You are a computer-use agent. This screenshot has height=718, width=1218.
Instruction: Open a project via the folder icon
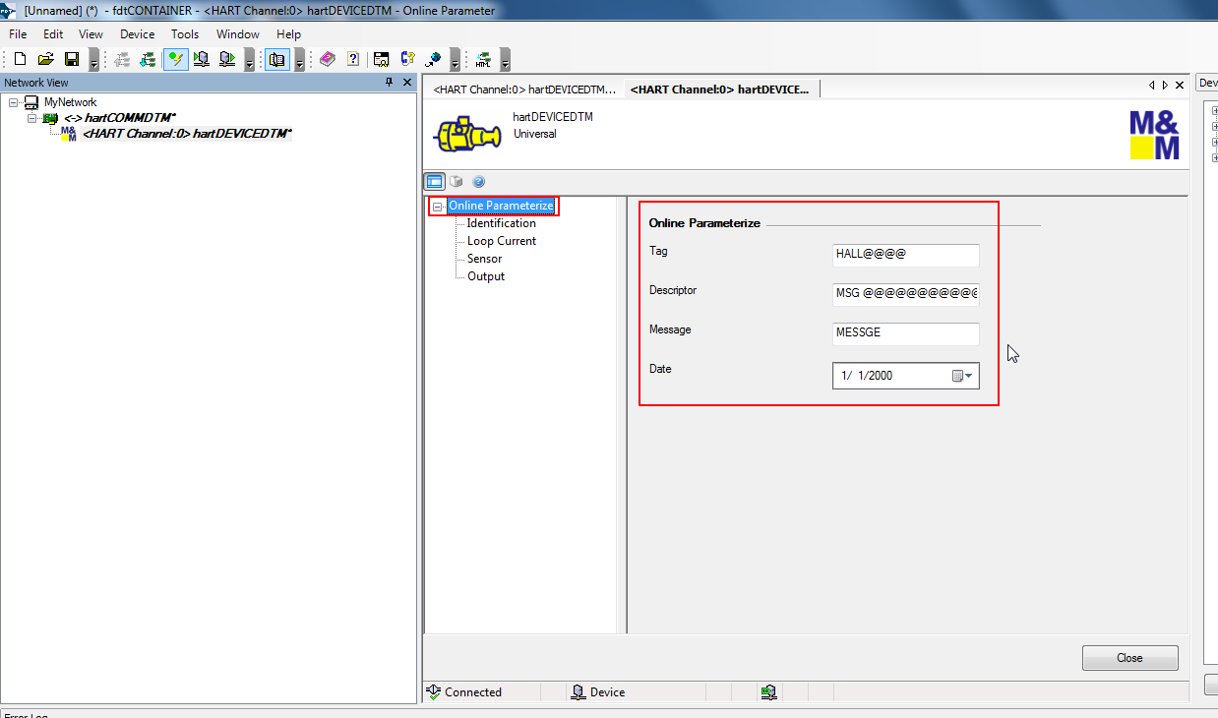(45, 59)
